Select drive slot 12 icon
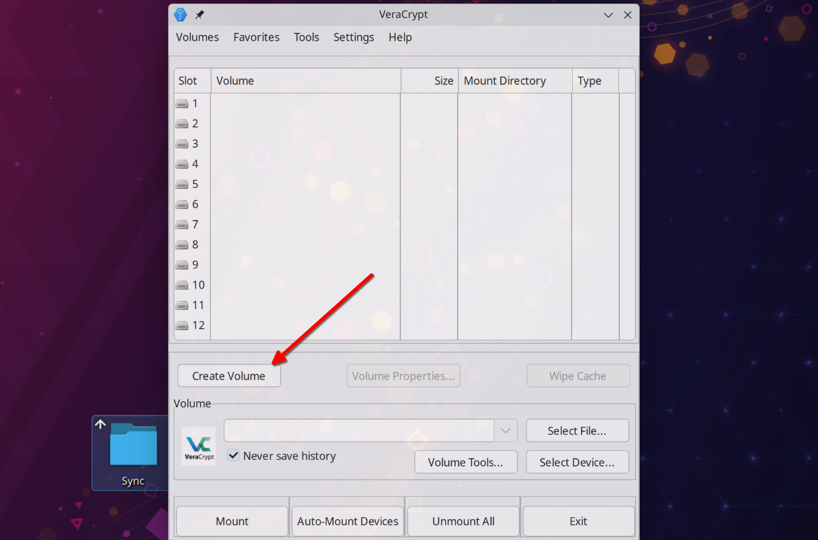 pyautogui.click(x=181, y=325)
